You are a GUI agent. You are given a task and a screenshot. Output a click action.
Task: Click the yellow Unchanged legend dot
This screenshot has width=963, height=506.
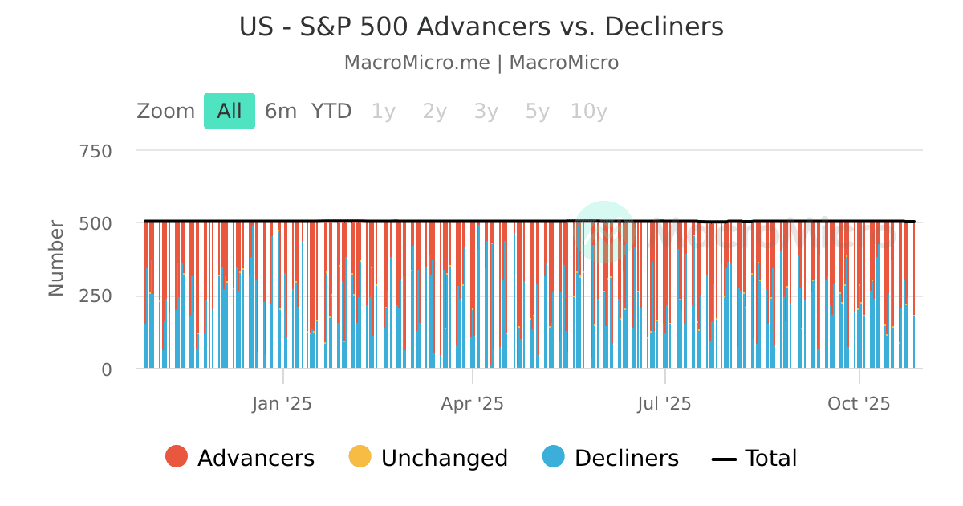[359, 458]
